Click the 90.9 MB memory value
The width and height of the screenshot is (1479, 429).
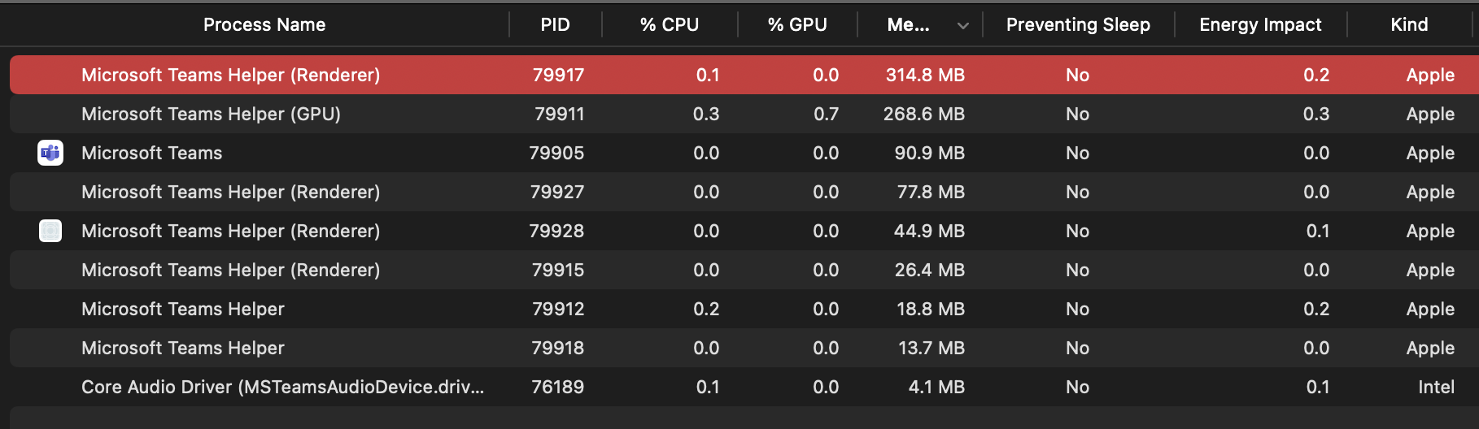[930, 153]
